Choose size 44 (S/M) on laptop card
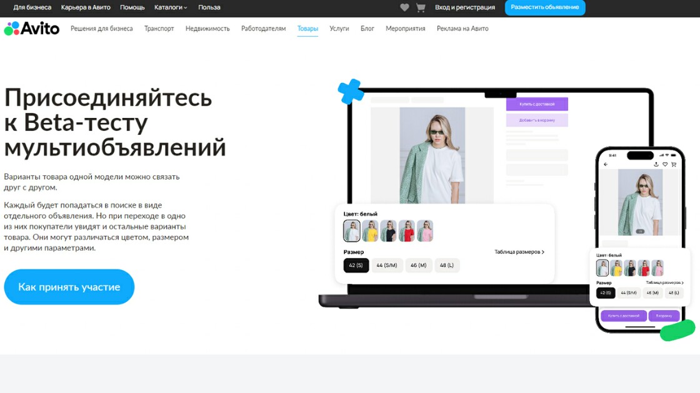Viewport: 700px width, 393px height. tap(387, 265)
